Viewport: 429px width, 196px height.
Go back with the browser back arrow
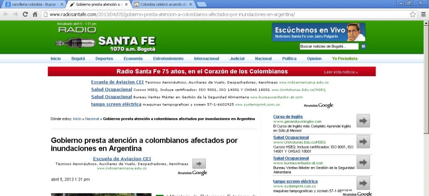(x=6, y=14)
